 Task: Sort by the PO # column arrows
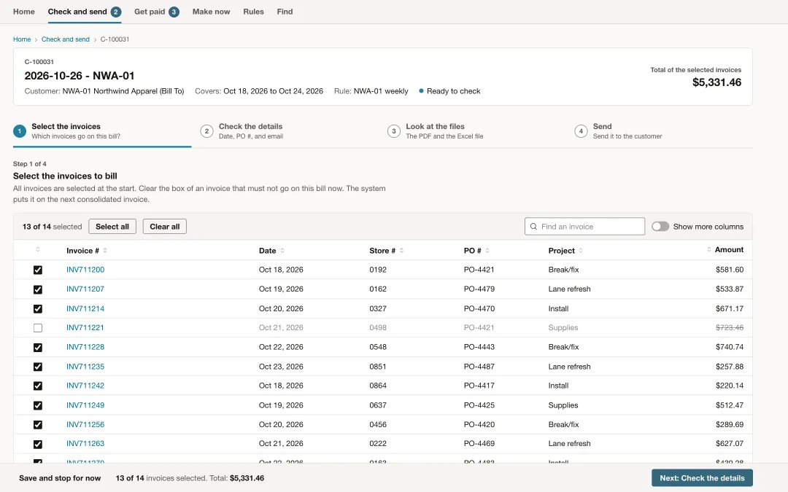(x=487, y=251)
